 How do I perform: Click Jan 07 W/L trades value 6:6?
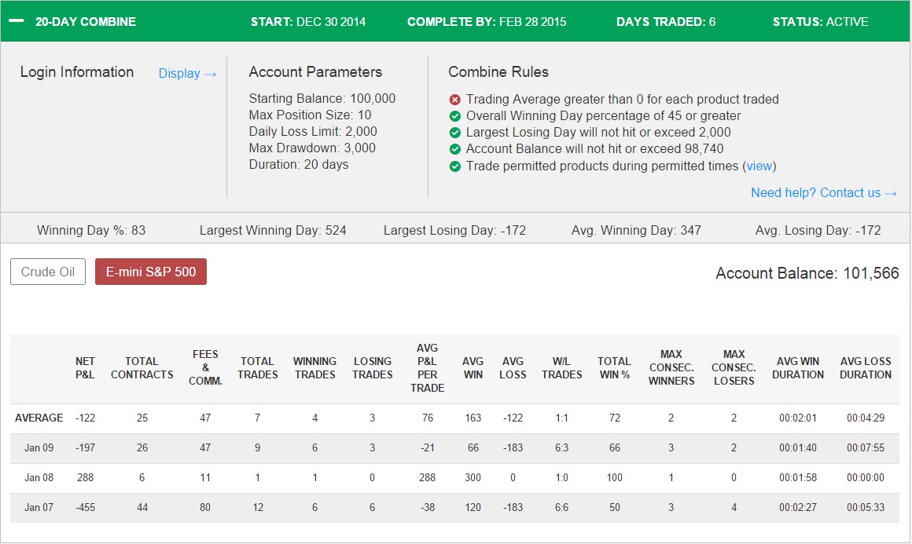tap(562, 507)
